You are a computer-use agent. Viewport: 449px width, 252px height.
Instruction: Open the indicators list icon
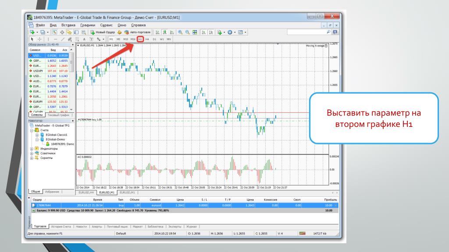tap(220, 32)
